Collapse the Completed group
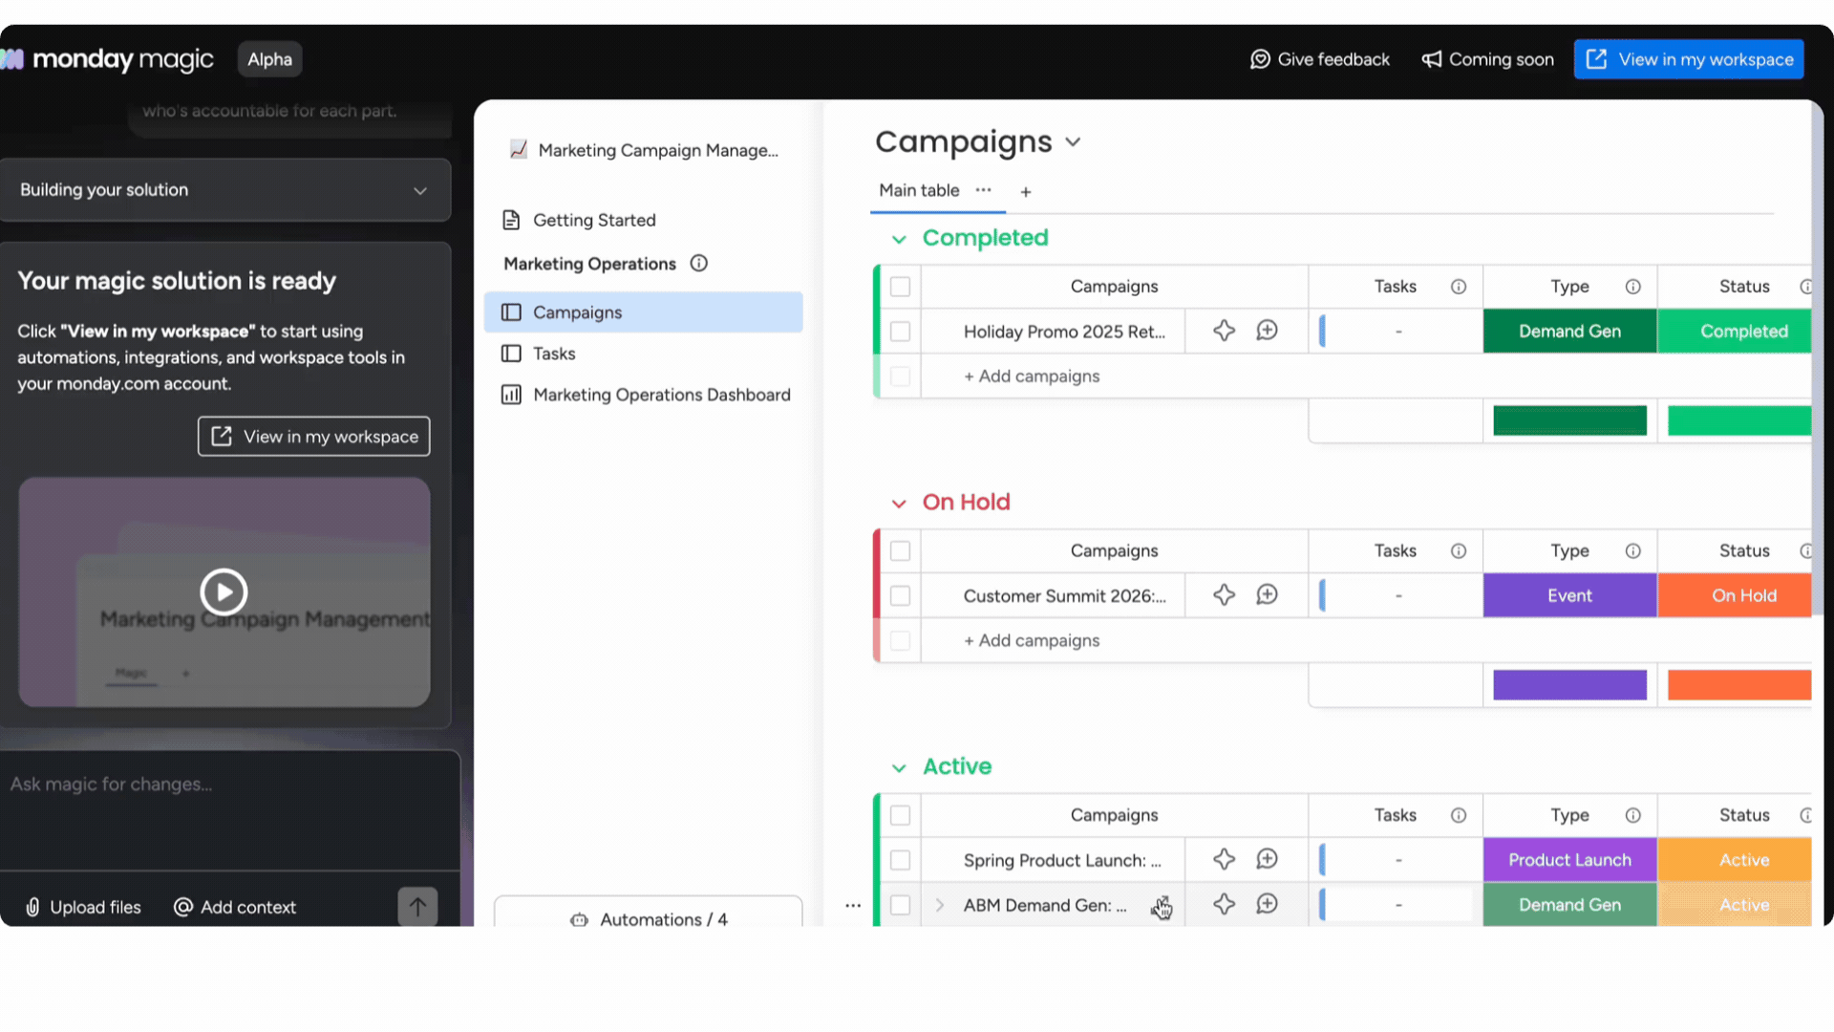The width and height of the screenshot is (1834, 1032). [899, 239]
